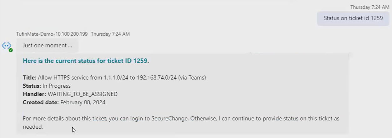Click the bot message's Thursday 7:24 AM timestamp
The width and height of the screenshot is (392, 138).
point(110,34)
